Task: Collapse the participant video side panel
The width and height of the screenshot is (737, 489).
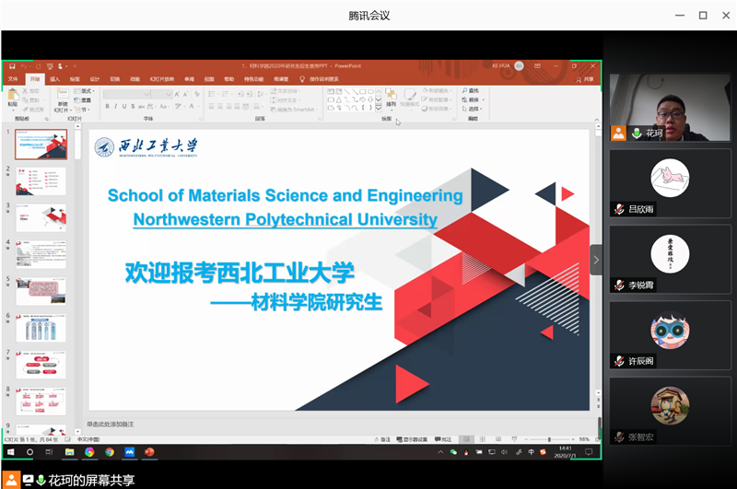Action: click(x=595, y=260)
